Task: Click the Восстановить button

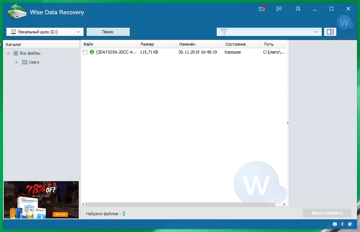Action: (x=327, y=213)
